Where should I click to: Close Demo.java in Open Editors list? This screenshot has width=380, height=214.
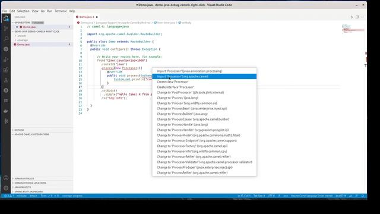click(x=17, y=27)
